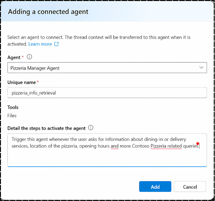Open the external link icon after Learn more
The image size is (215, 201).
tap(56, 44)
